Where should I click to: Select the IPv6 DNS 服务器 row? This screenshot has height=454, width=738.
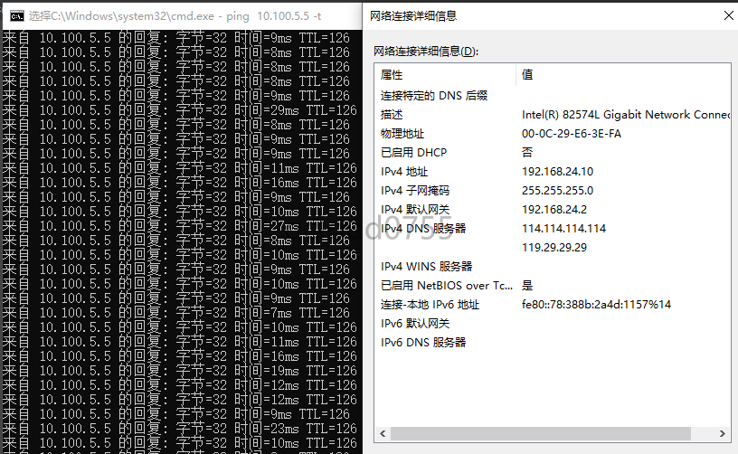(422, 343)
